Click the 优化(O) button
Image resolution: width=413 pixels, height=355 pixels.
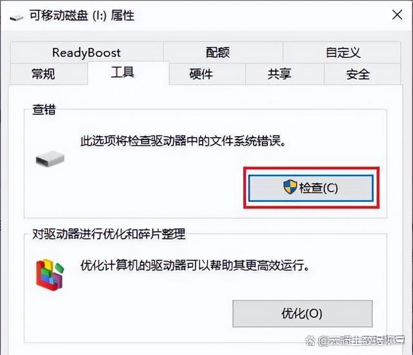303,314
